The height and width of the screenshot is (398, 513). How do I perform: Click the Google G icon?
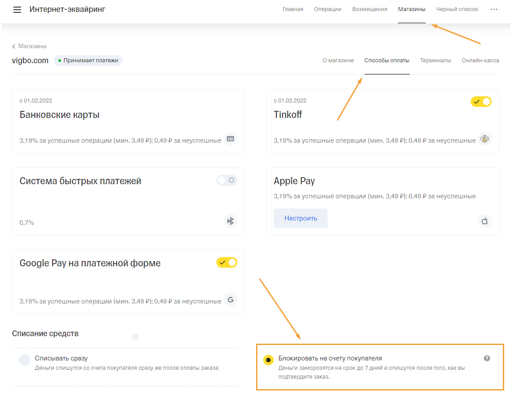tap(230, 299)
